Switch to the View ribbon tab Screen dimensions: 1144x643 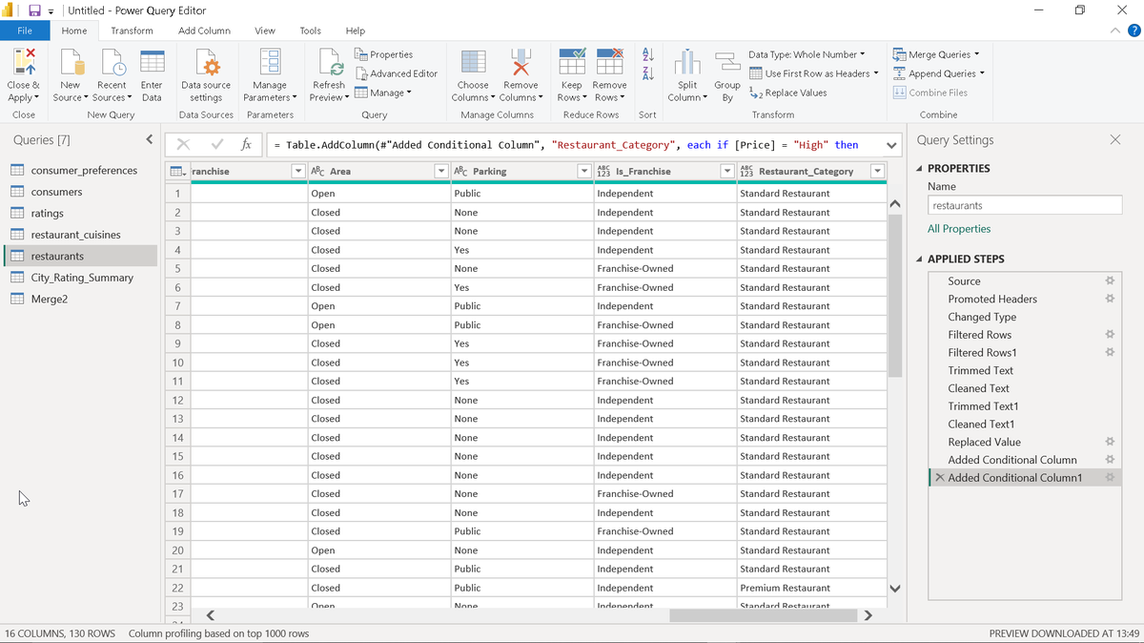pos(265,31)
